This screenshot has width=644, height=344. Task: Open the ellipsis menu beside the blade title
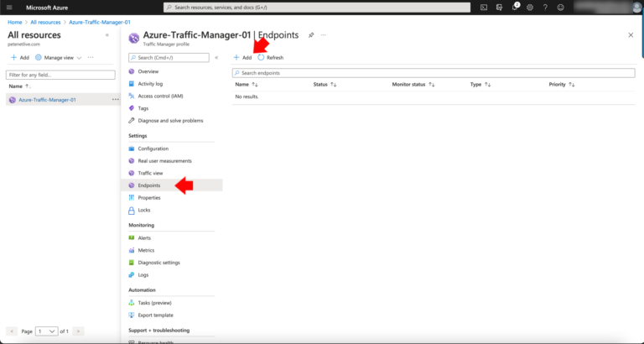324,35
